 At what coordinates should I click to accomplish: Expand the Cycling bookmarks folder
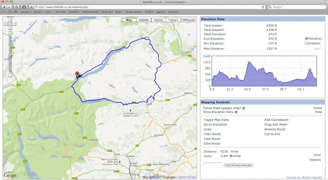pos(173,12)
